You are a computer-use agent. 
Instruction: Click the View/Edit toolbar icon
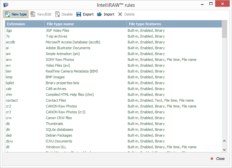(x=33, y=14)
